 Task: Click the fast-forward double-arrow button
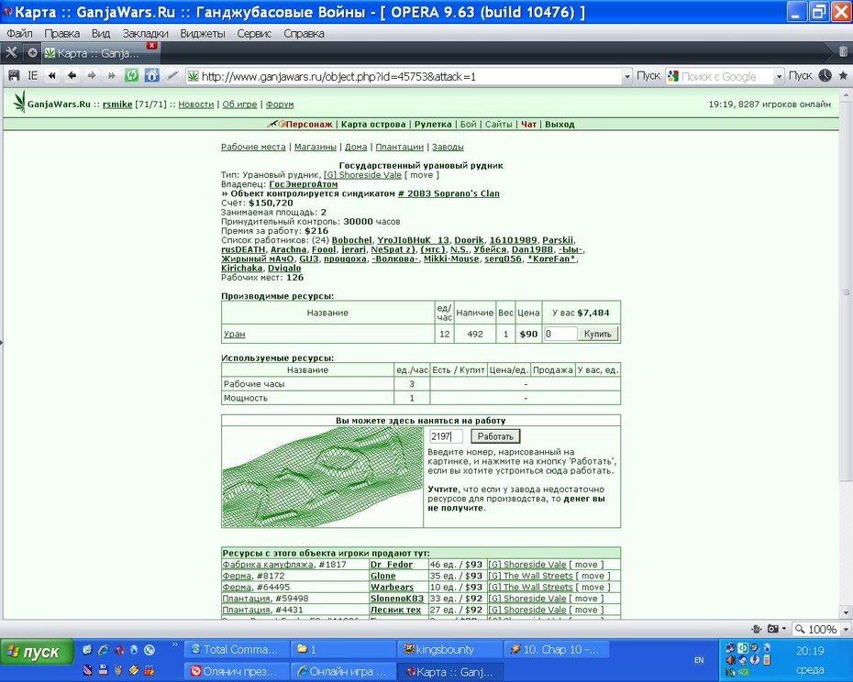[x=111, y=76]
